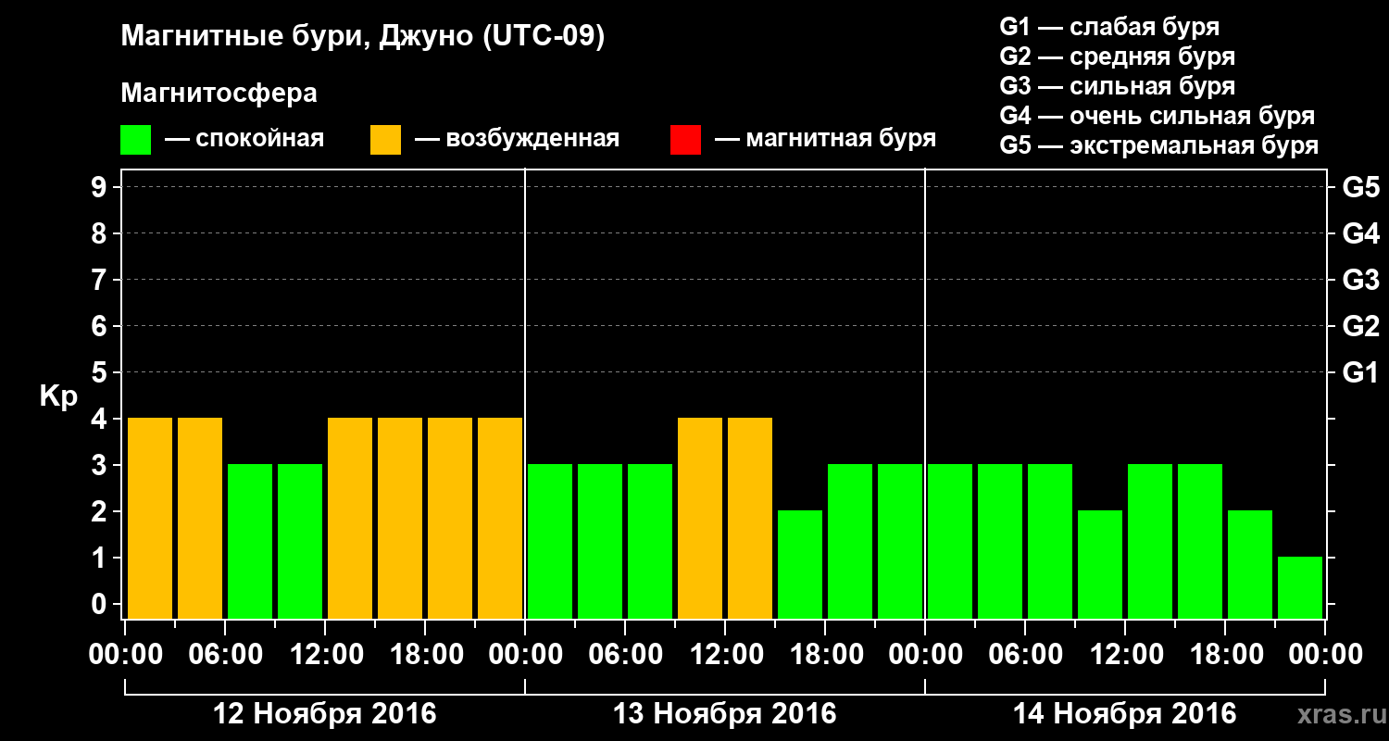Image resolution: width=1389 pixels, height=741 pixels.
Task: Click the '18:00' time label for 13 Ноября
Action: 825,654
